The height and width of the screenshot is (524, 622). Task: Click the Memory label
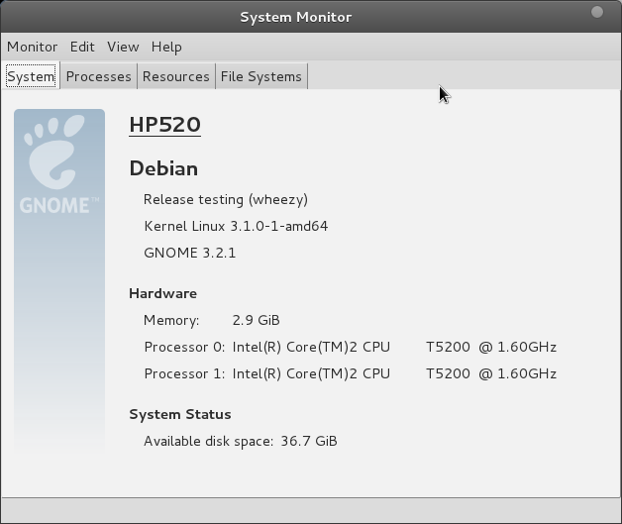(171, 320)
